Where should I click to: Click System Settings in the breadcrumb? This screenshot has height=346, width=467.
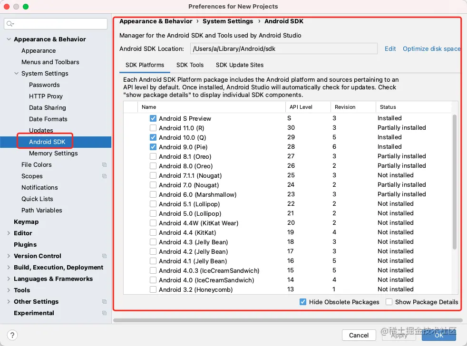click(228, 21)
